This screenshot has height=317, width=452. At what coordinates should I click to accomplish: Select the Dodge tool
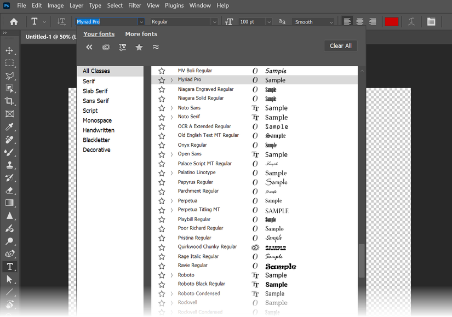(9, 241)
